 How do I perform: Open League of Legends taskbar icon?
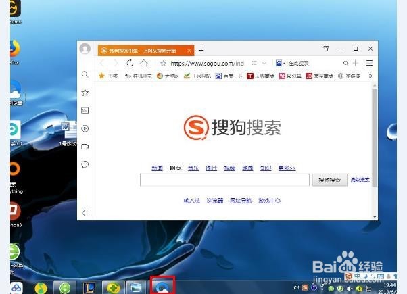[89, 287]
